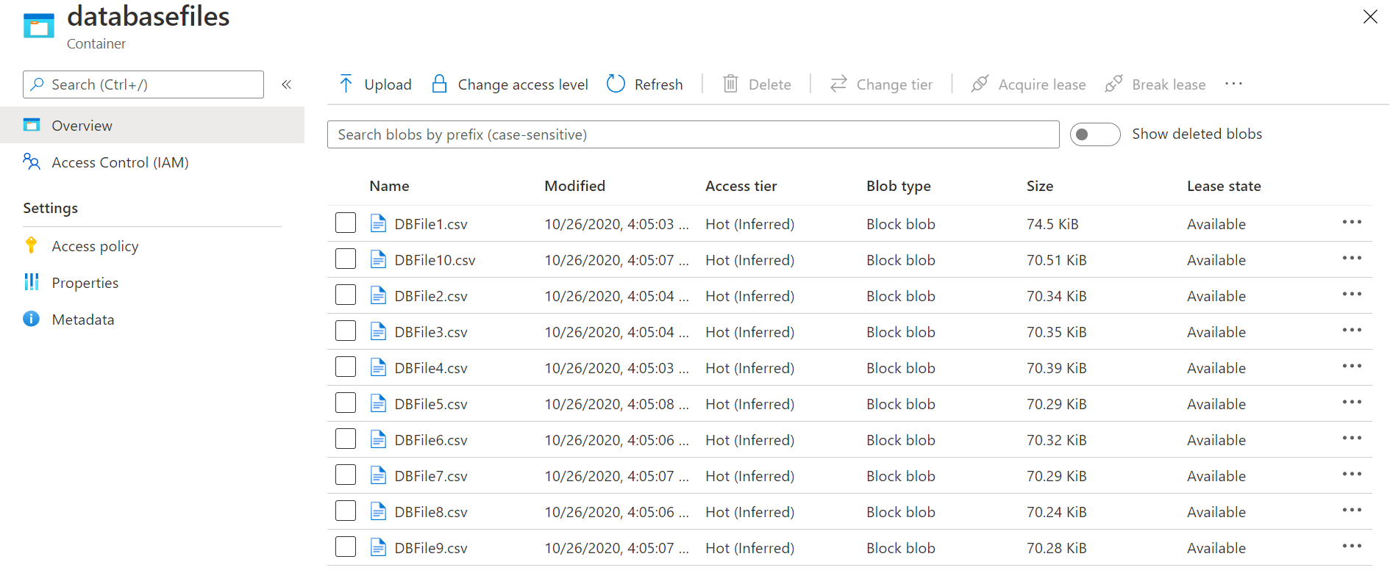Sort blobs by the Modified column
The width and height of the screenshot is (1390, 573).
574,186
